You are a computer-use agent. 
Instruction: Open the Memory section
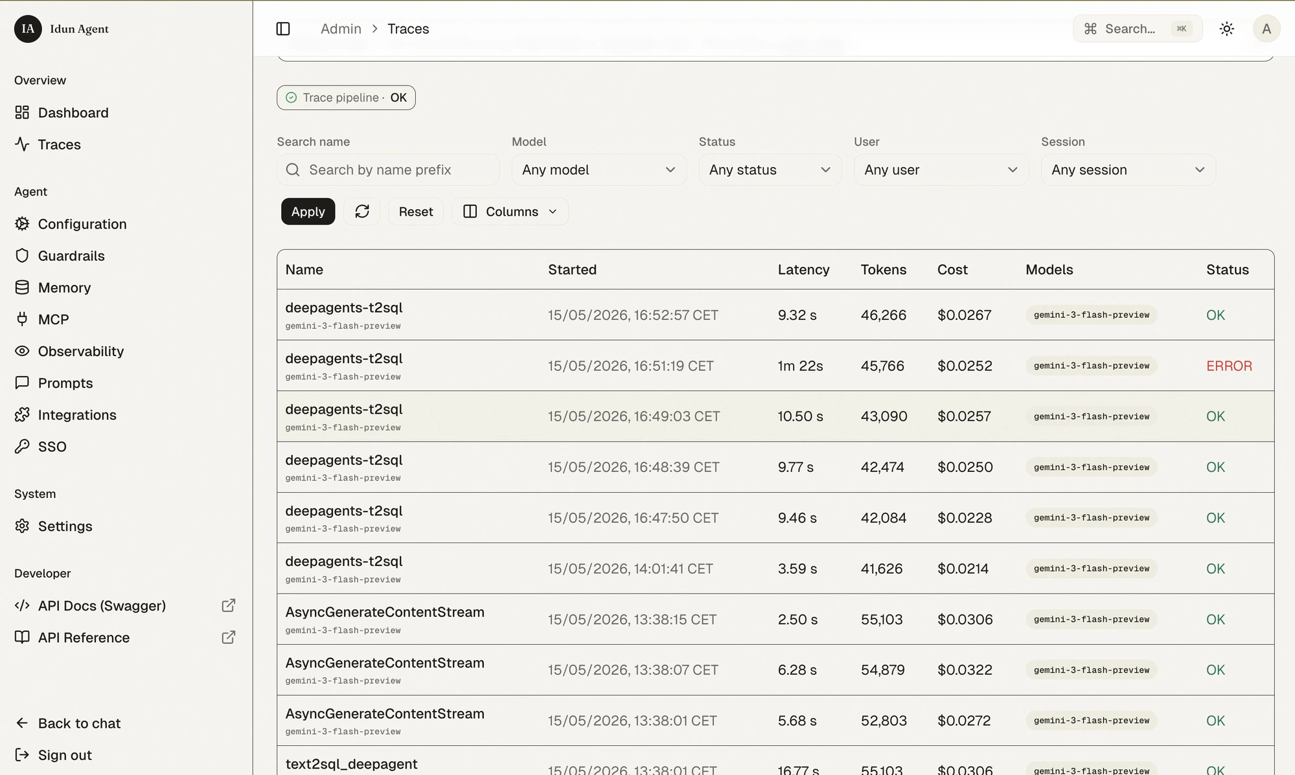64,287
